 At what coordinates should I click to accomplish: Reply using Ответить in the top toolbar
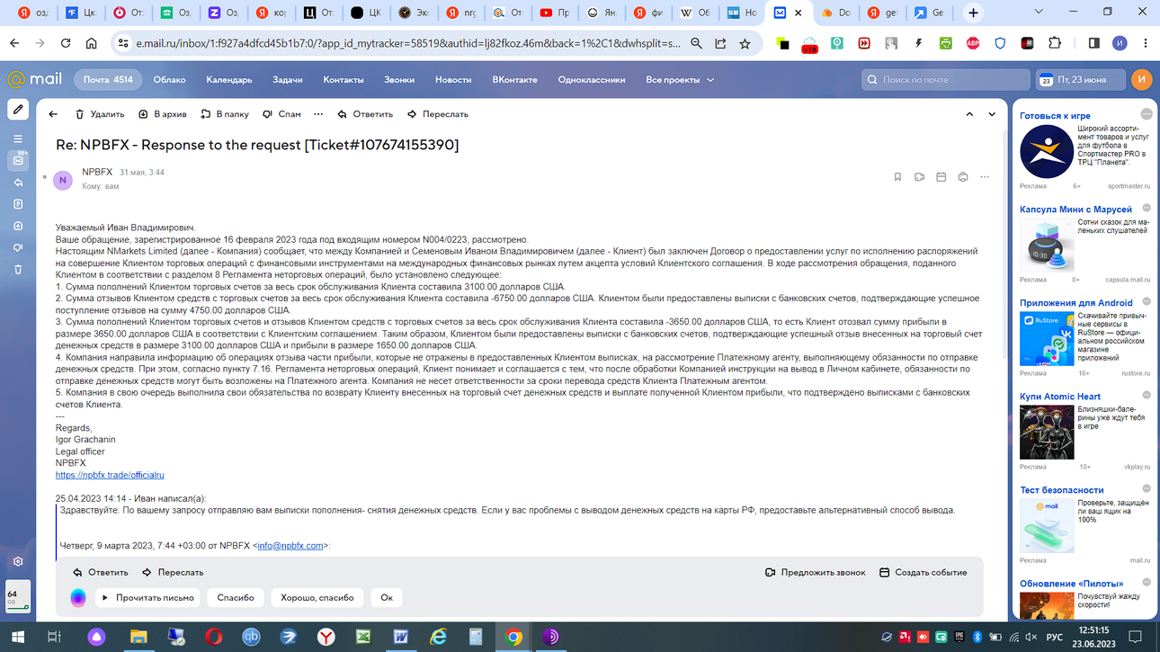pos(365,114)
